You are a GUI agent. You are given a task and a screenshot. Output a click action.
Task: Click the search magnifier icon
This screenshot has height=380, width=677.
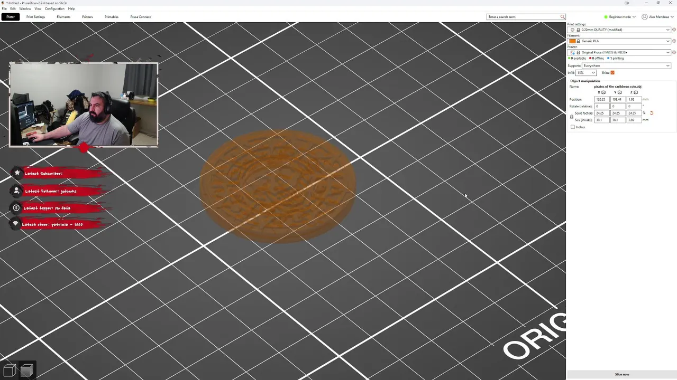pyautogui.click(x=563, y=17)
